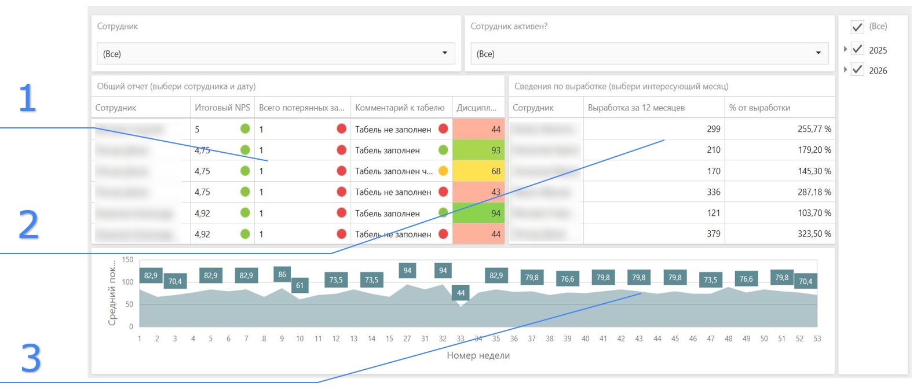This screenshot has height=390, width=917.
Task: Toggle the '(Все)' year filter checkbox
Action: (857, 27)
